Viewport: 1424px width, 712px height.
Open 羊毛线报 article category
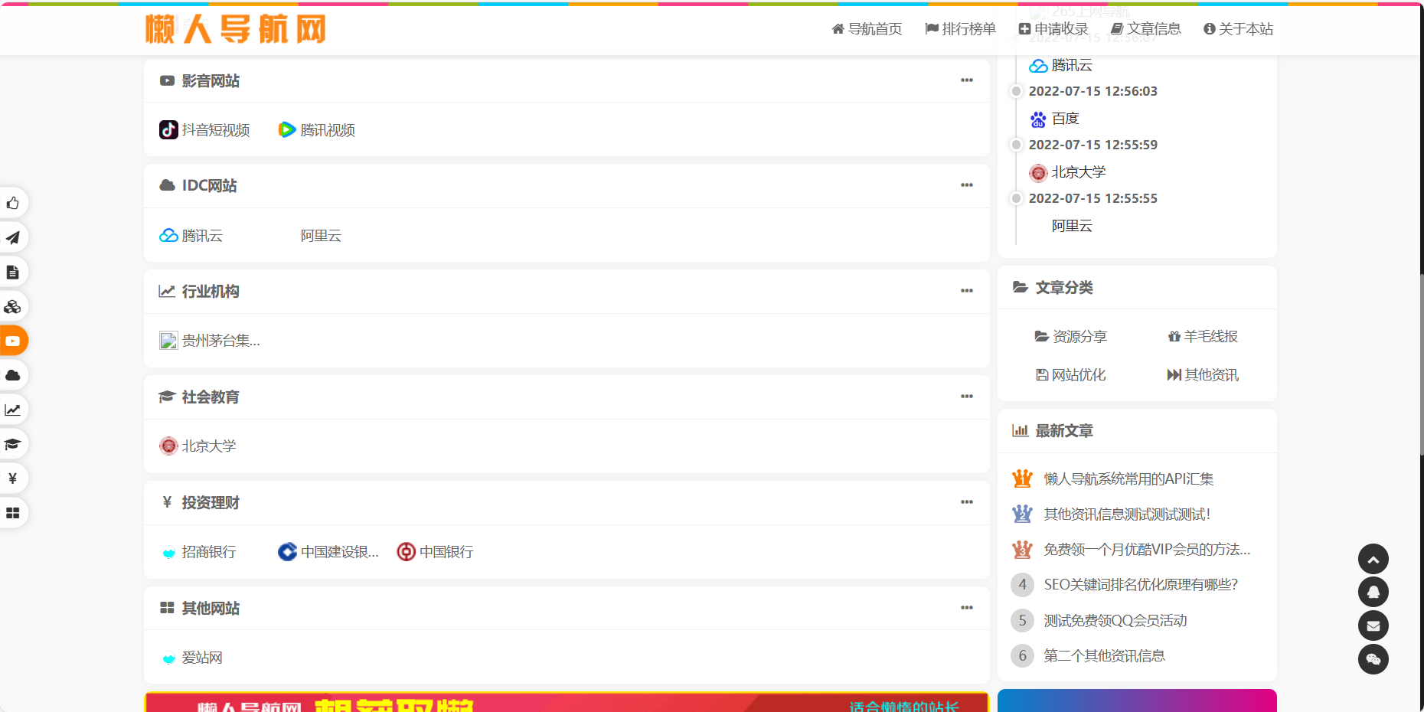1203,337
